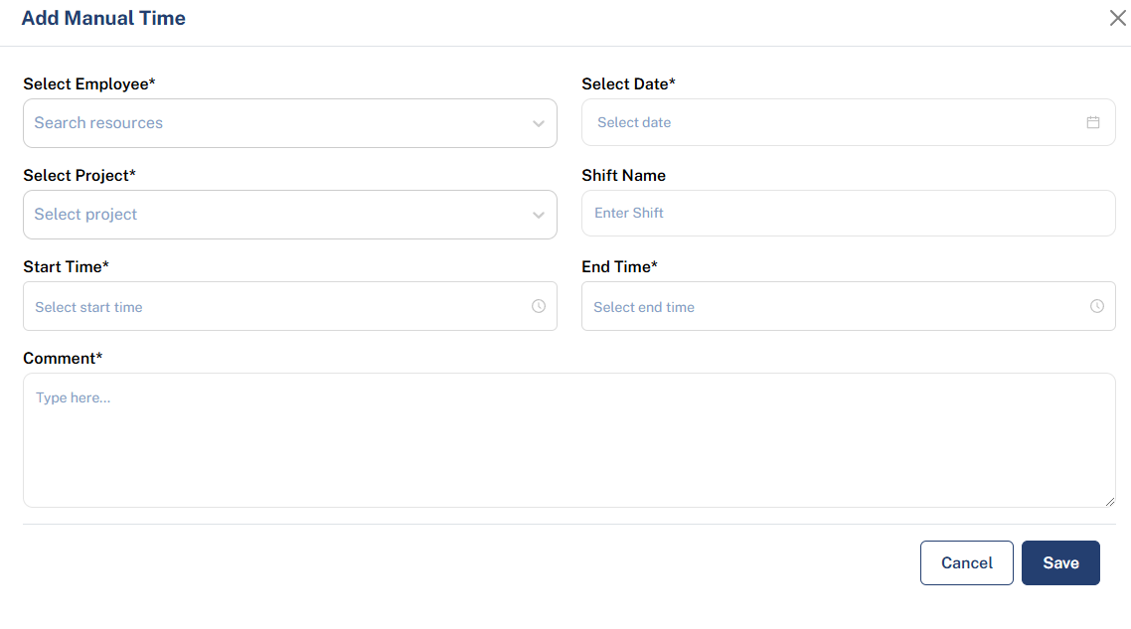Click the Comment field label
1131x629 pixels.
tap(63, 358)
